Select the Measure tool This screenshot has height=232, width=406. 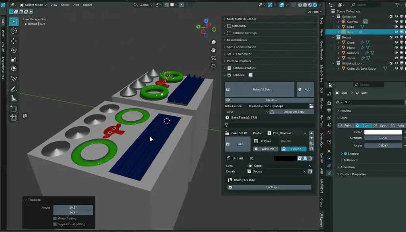(14, 99)
